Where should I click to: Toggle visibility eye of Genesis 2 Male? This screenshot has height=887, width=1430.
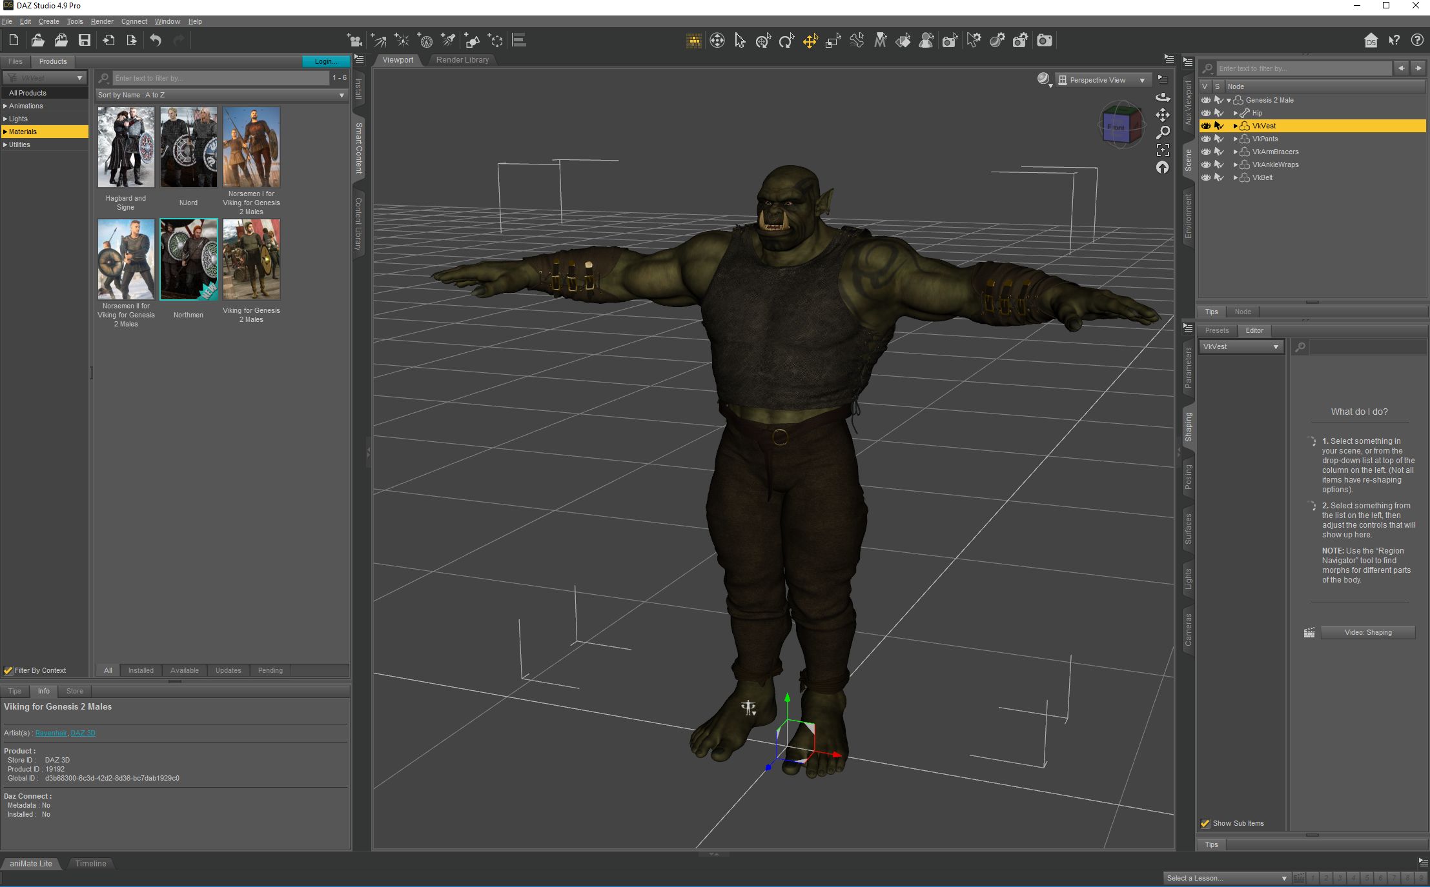[1205, 100]
